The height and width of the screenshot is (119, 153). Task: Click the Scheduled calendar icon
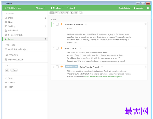[x=6, y=31]
